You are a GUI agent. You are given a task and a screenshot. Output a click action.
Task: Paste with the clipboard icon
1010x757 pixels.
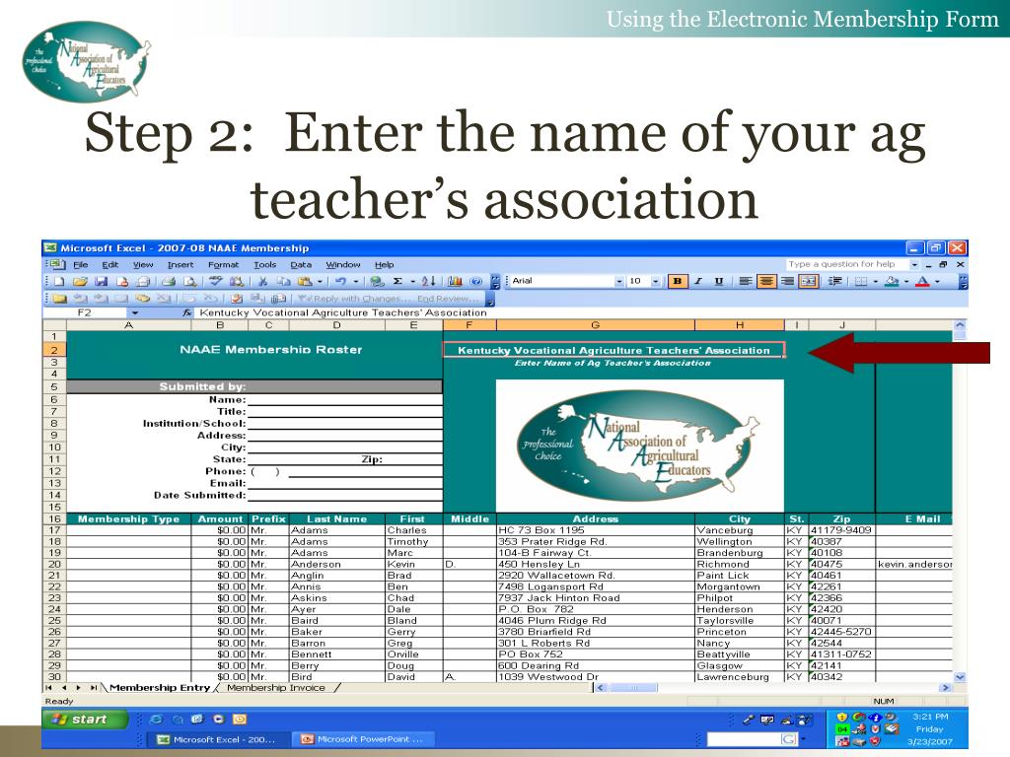click(305, 281)
